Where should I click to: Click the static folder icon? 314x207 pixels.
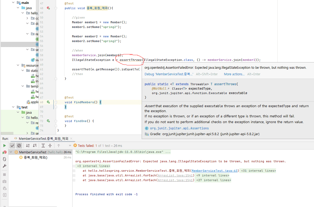click(x=28, y=71)
